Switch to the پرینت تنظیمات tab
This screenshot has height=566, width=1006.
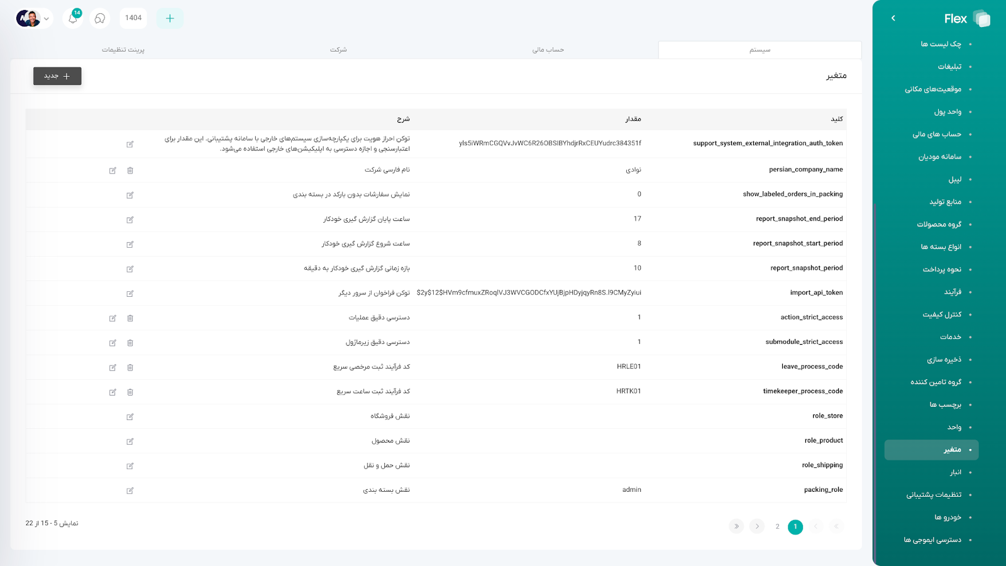[x=123, y=50]
